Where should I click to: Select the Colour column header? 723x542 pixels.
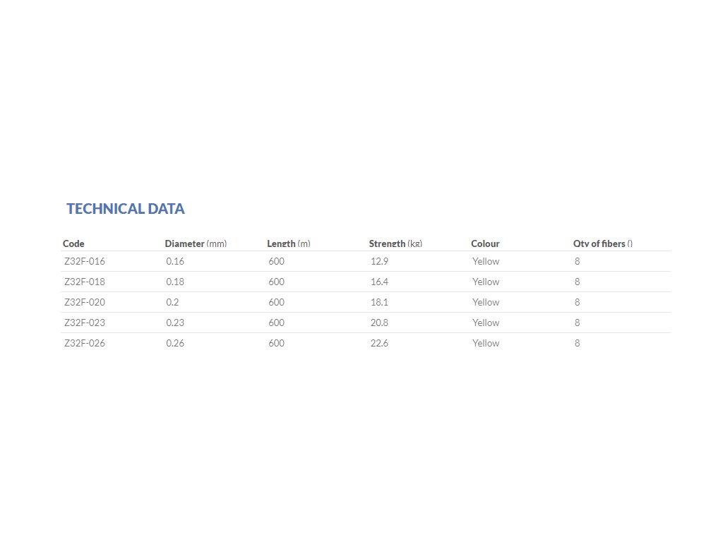[x=485, y=243]
